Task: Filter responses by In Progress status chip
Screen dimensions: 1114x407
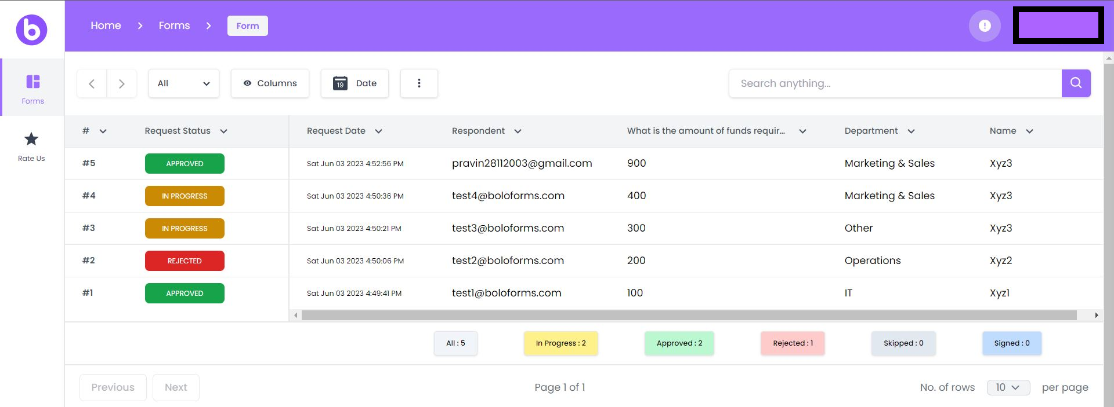Action: click(x=560, y=343)
